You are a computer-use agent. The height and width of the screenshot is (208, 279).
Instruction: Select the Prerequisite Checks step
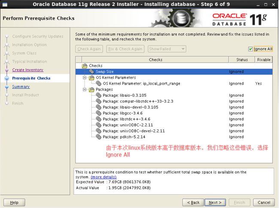(31, 78)
